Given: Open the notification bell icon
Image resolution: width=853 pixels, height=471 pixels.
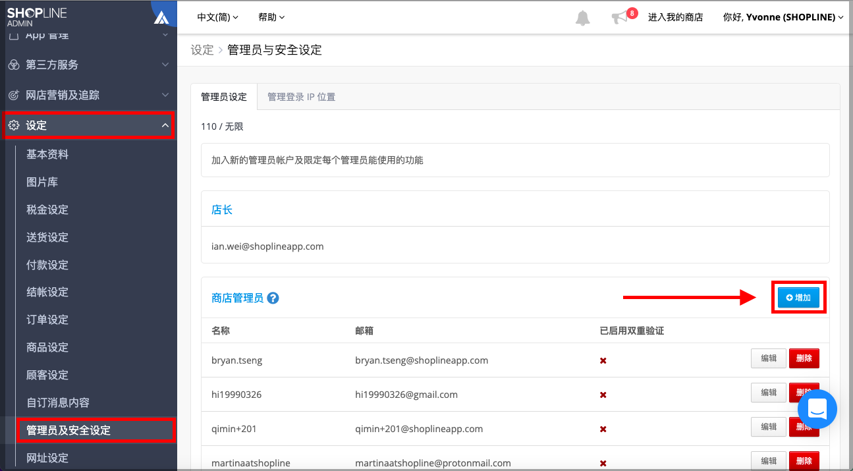Looking at the screenshot, I should pyautogui.click(x=583, y=18).
